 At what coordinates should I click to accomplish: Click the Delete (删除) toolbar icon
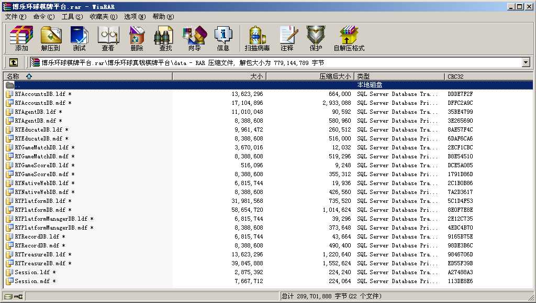[137, 38]
